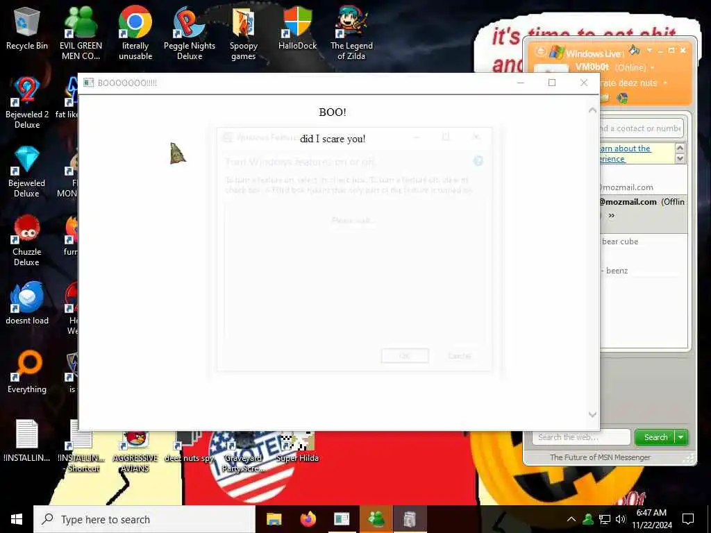
Task: Launch the Super Hilda desktop shortcut
Action: [297, 447]
